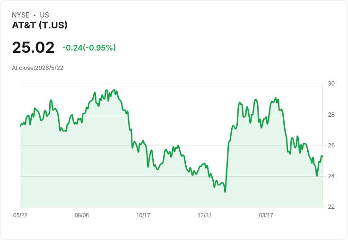Click the leftmost start of the price line
Viewport: 348px width, 240px height.
pyautogui.click(x=21, y=126)
